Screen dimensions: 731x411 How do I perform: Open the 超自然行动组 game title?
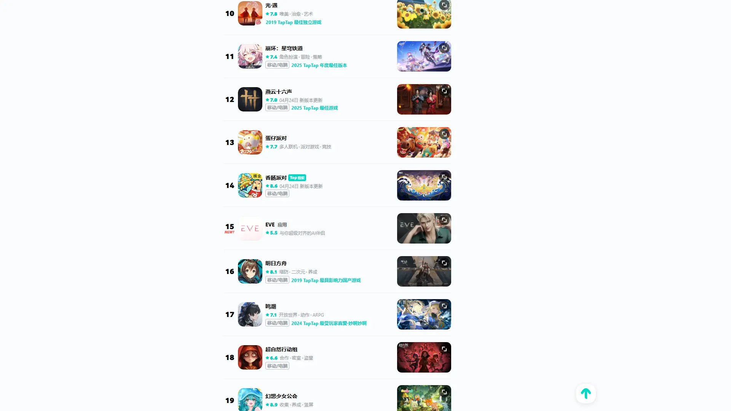click(281, 349)
